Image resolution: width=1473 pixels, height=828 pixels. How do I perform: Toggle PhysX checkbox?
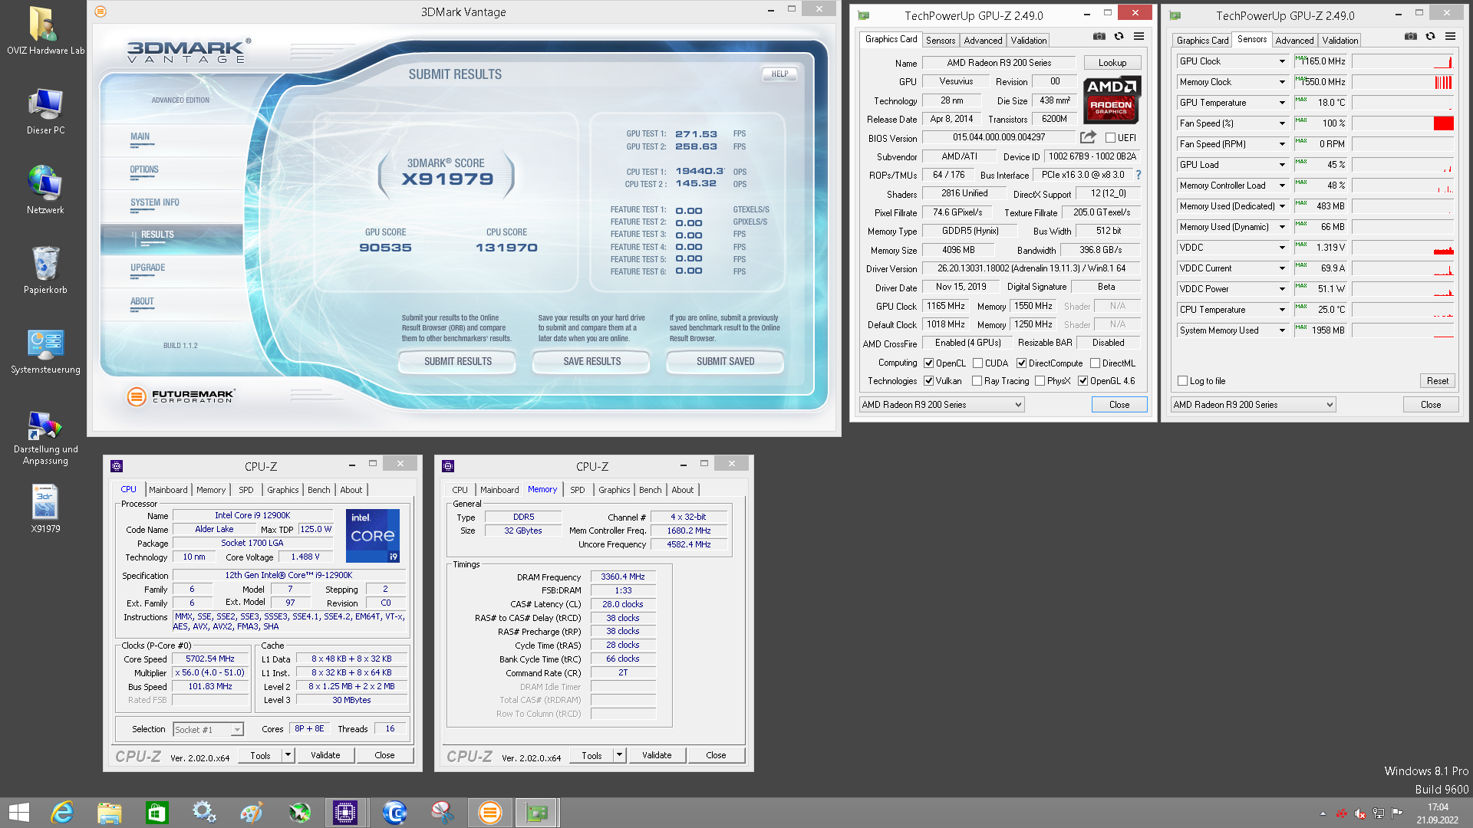point(1040,381)
